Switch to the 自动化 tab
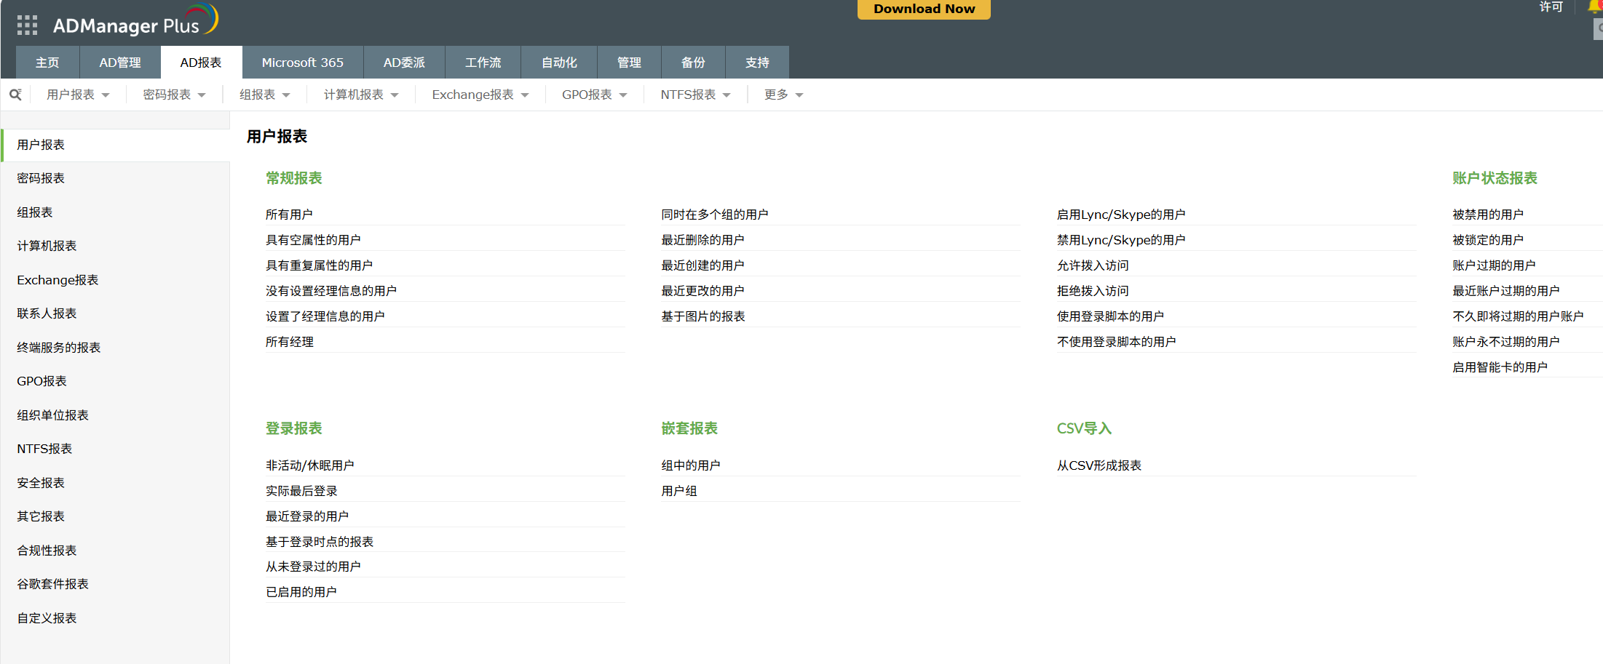The height and width of the screenshot is (664, 1603). click(x=558, y=63)
